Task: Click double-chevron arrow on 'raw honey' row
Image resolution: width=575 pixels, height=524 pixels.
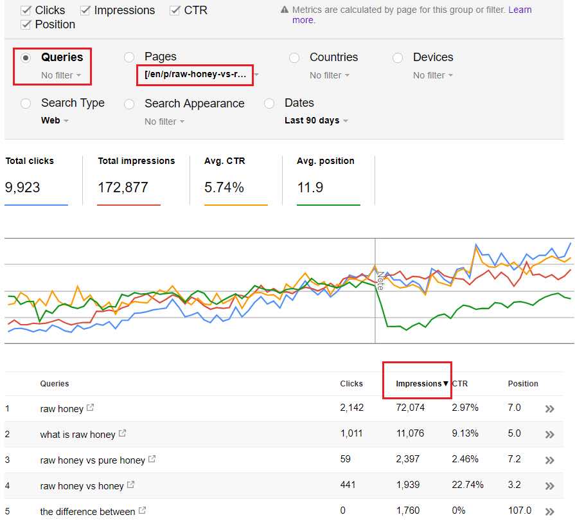Action: click(549, 409)
